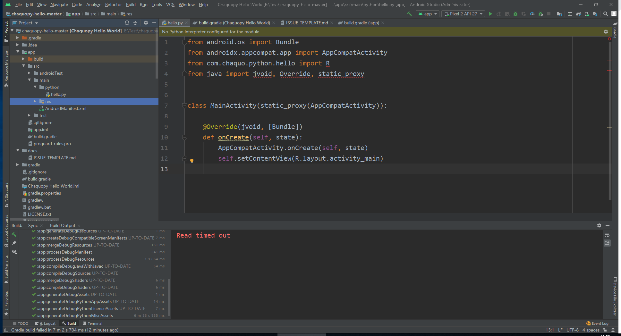This screenshot has width=621, height=336.
Task: Run the app on Pixel 2 emulator
Action: pos(490,13)
